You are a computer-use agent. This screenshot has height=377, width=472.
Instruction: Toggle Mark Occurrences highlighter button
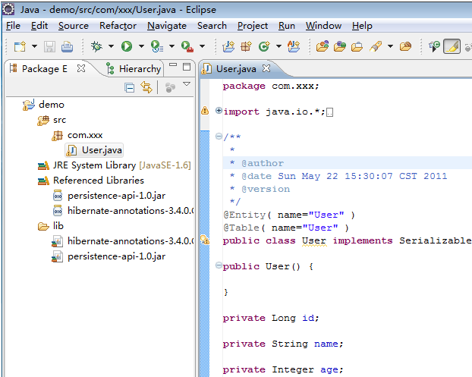(x=452, y=47)
